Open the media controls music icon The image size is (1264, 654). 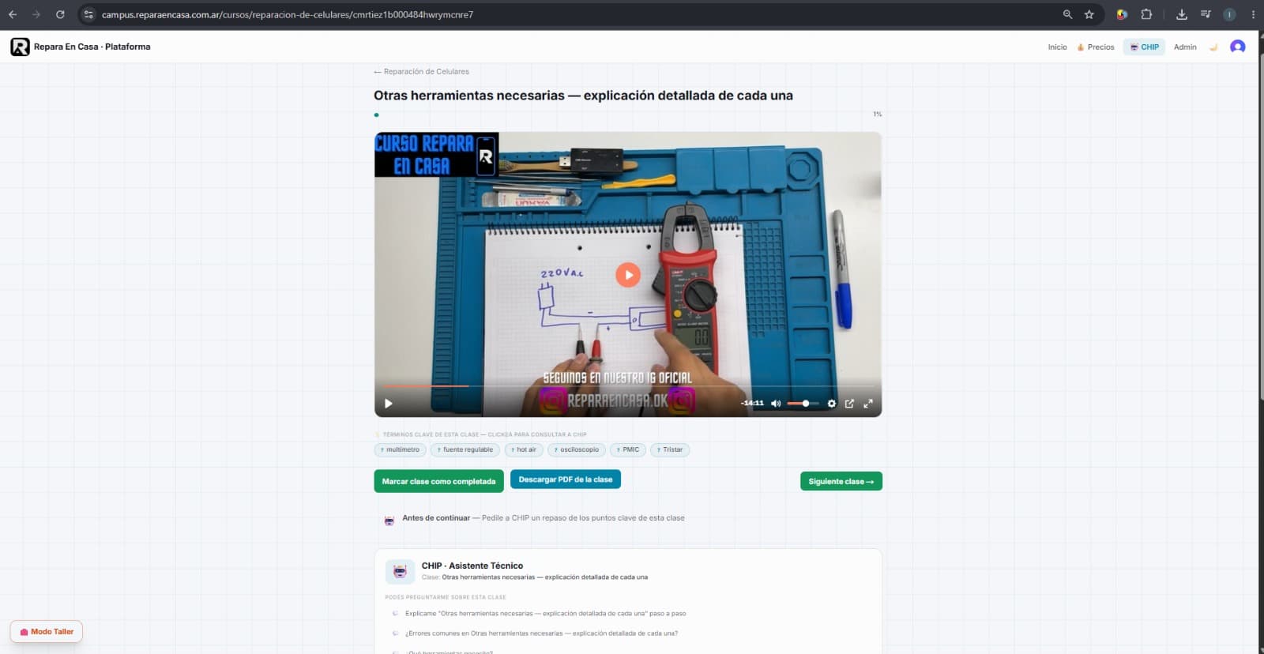pos(1206,14)
